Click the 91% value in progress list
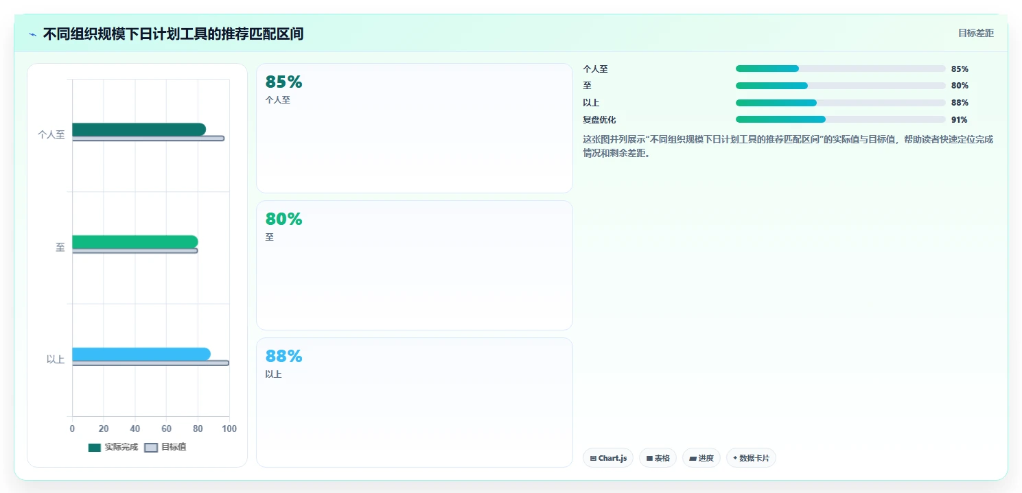The width and height of the screenshot is (1022, 493). click(x=960, y=119)
